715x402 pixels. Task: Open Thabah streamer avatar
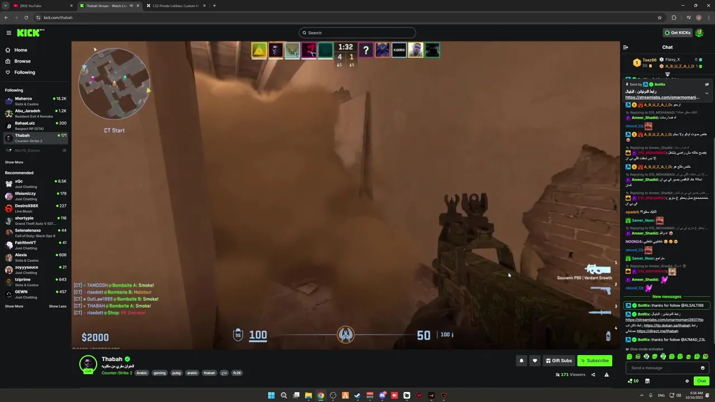[x=88, y=364]
